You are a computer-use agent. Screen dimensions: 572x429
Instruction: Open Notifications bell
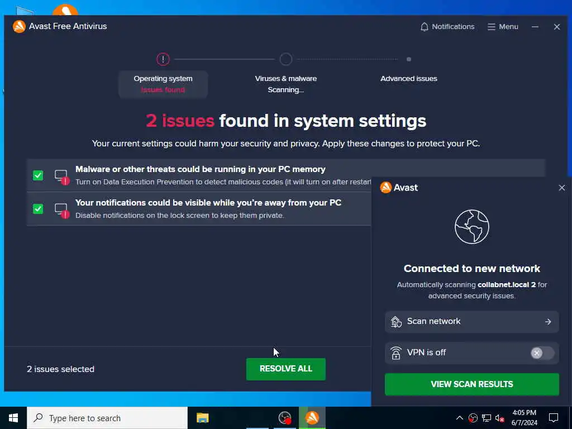click(x=447, y=27)
